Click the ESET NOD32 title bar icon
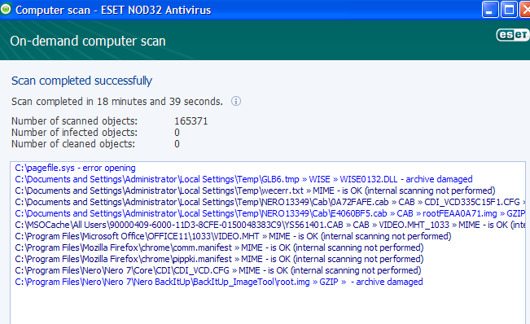The height and width of the screenshot is (324, 530). coord(6,9)
